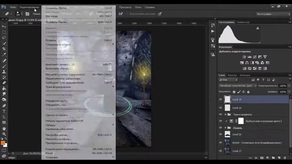
Task: Select the Crop tool
Action: pos(4,49)
